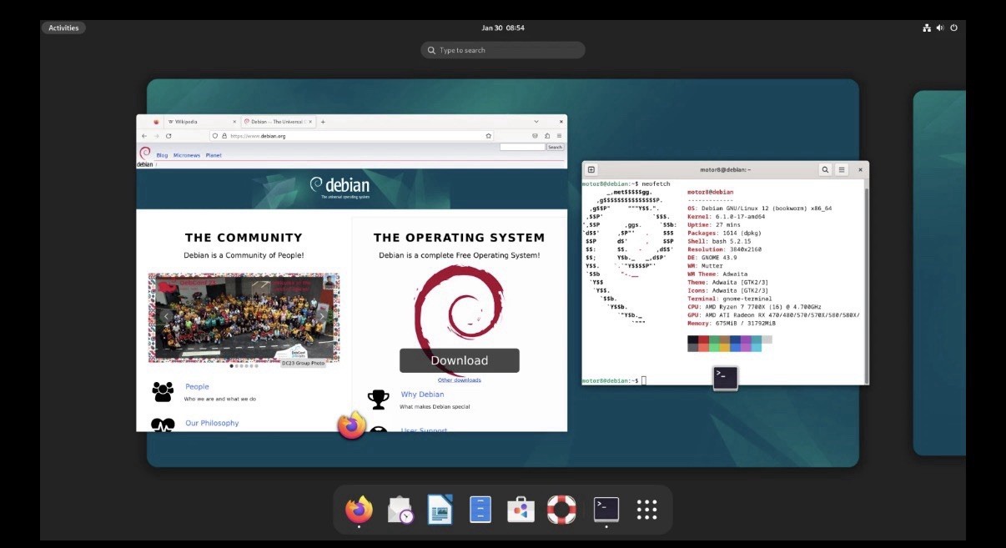Click the padlock site security icon

[224, 135]
